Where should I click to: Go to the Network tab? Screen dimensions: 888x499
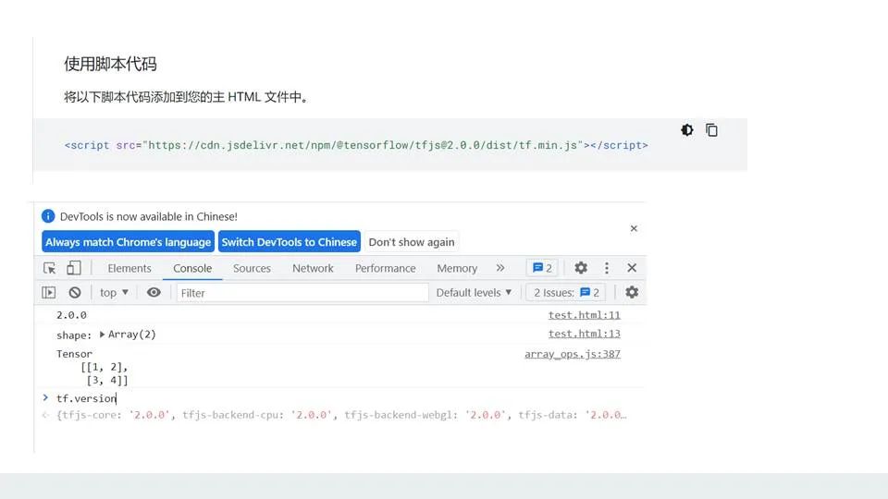[313, 268]
